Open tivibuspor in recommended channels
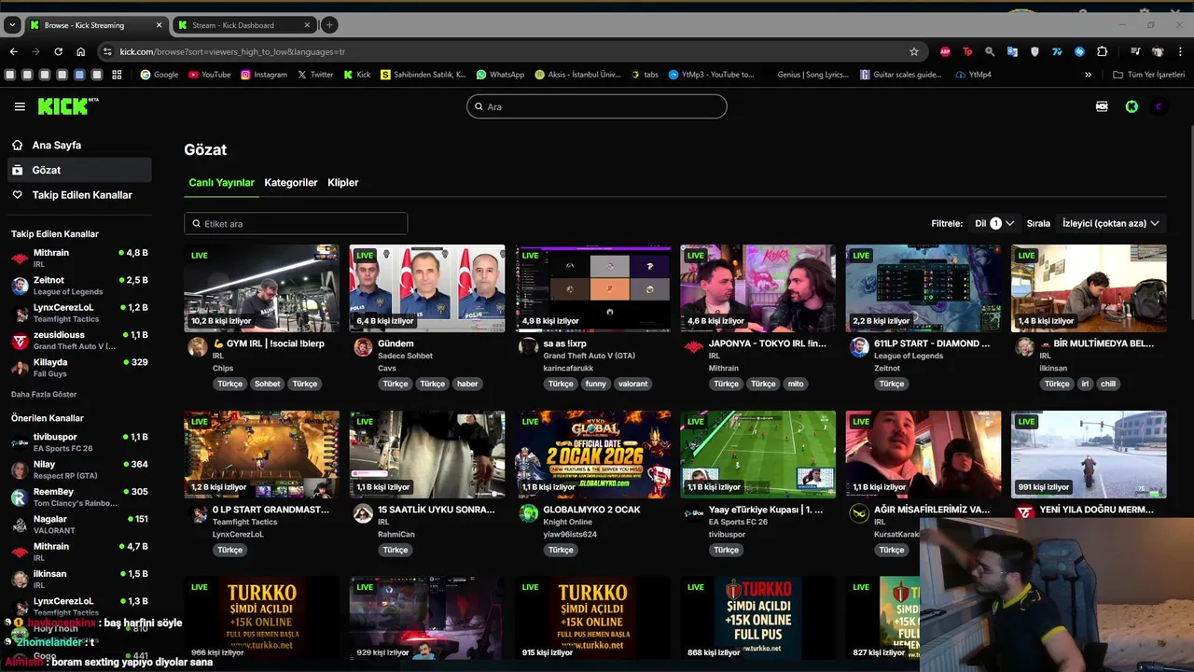The height and width of the screenshot is (672, 1194). 79,441
